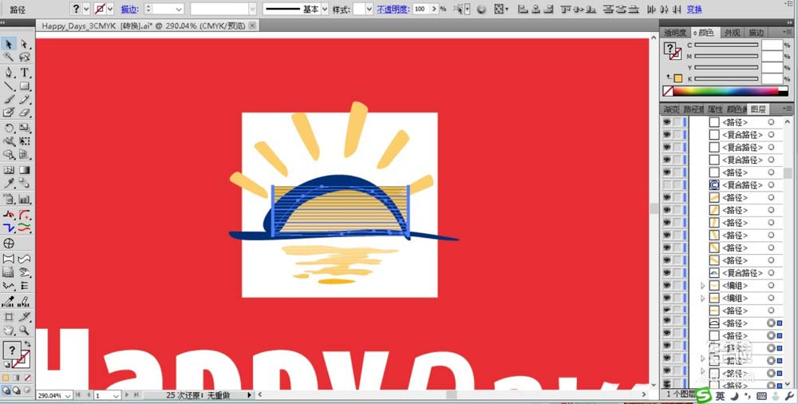Image resolution: width=798 pixels, height=404 pixels.
Task: Close the Happy_Days_3CMYK document tab
Action: [252, 26]
